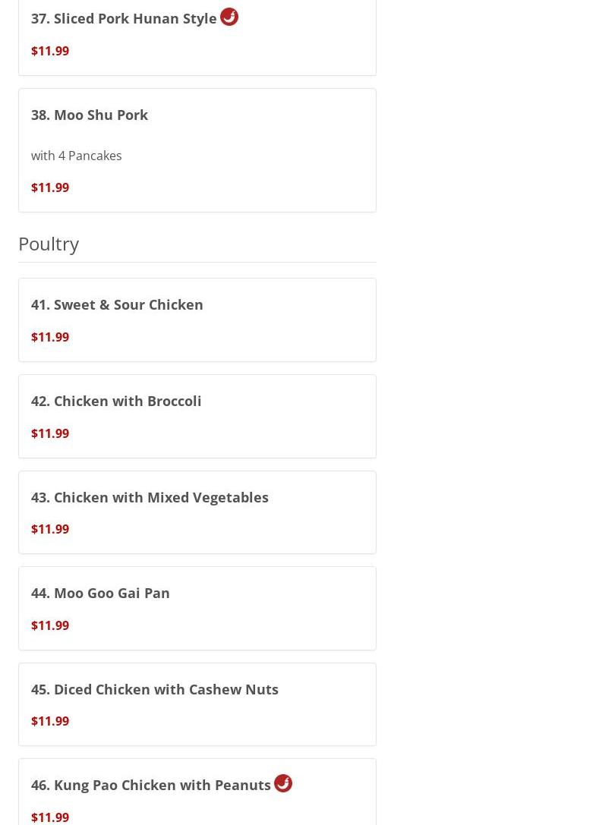This screenshot has height=825, width=596.
Task: Pick 45. Diced Chicken with Cashew Nuts
Action: point(155,689)
